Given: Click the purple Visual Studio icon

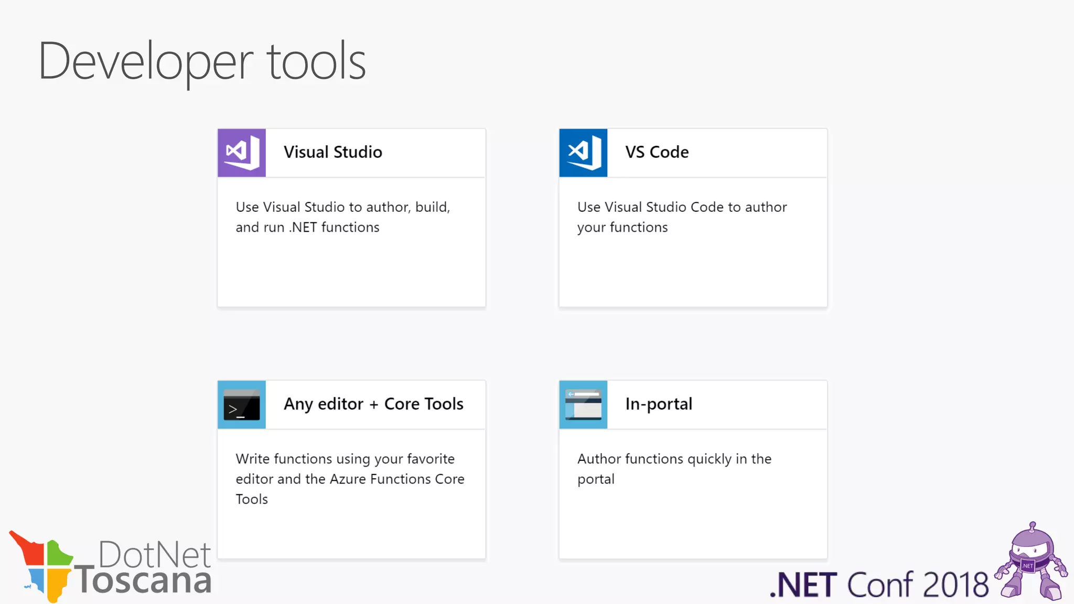Looking at the screenshot, I should coord(242,153).
